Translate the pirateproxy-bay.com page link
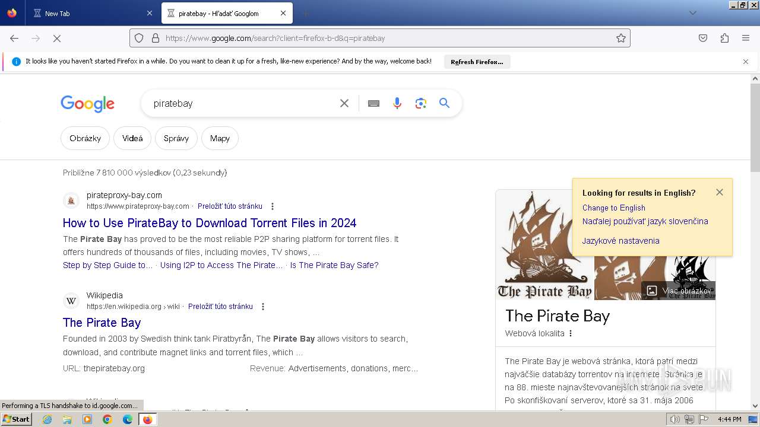This screenshot has height=427, width=760. (x=230, y=206)
